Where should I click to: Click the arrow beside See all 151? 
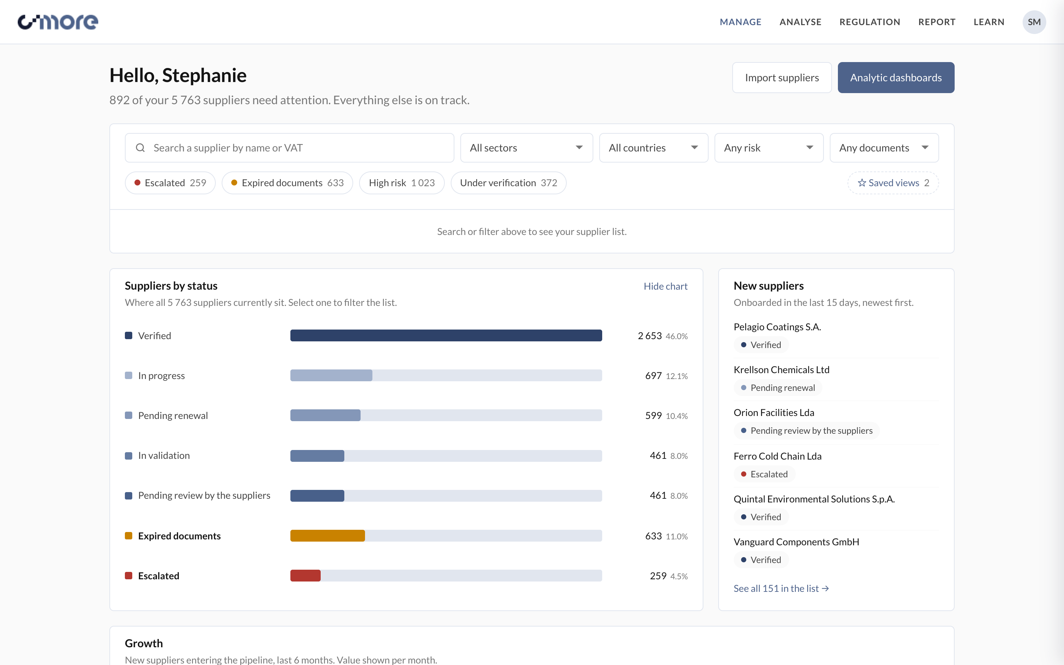(825, 589)
